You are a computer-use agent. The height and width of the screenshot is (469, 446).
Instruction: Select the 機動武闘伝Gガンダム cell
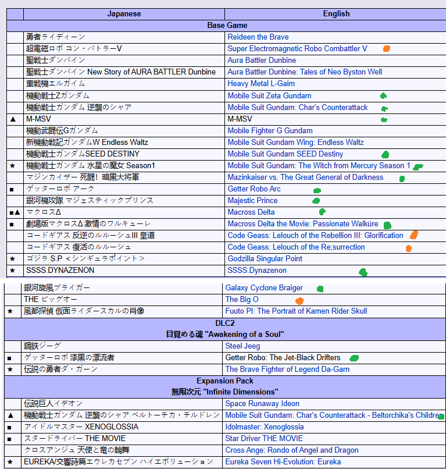[124, 131]
